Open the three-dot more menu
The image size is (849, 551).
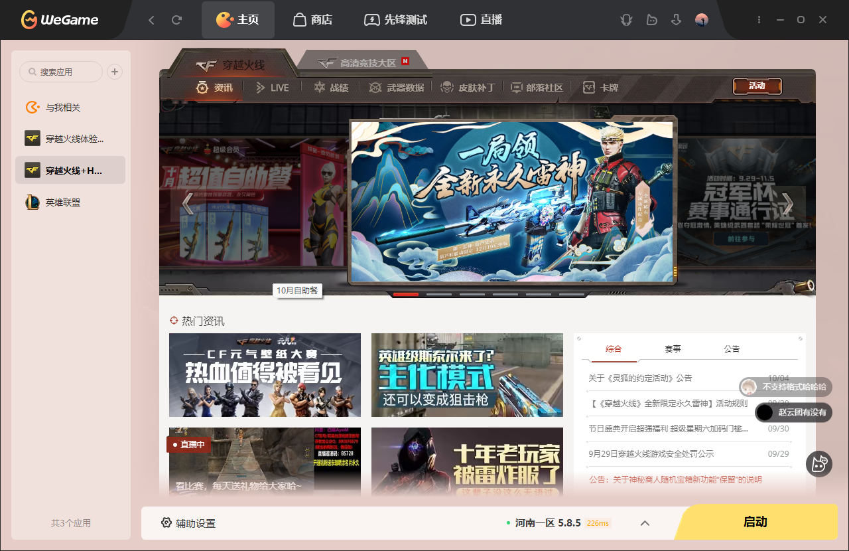(759, 20)
